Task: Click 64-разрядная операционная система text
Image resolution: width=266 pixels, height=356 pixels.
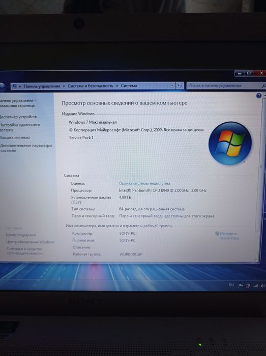Action: [x=152, y=209]
